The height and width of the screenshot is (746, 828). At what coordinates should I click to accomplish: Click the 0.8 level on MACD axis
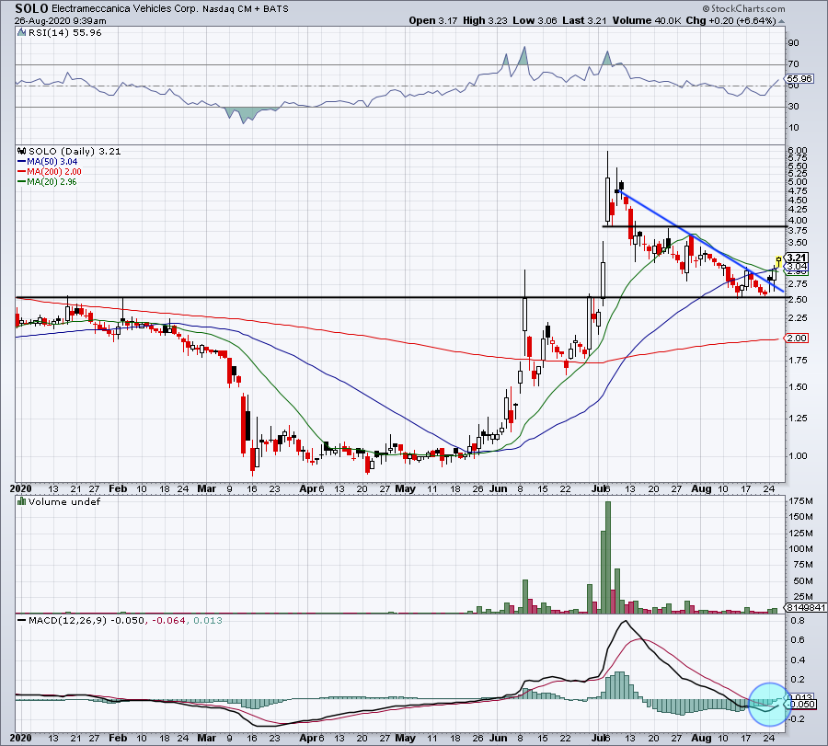click(x=798, y=620)
